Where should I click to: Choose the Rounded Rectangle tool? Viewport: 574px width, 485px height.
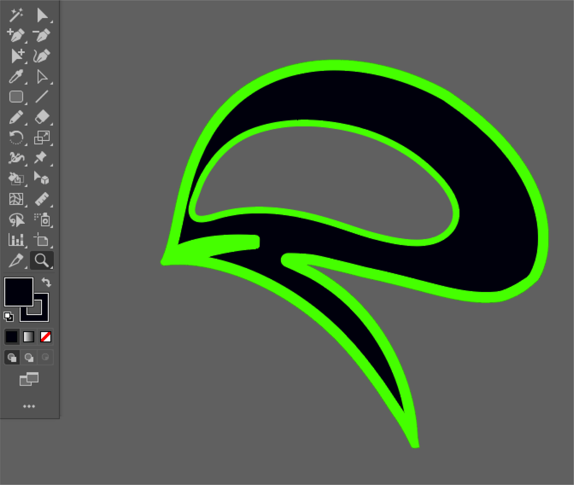[16, 97]
